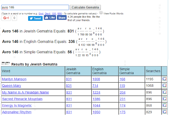Click English Gematria result value 336

[72, 42]
